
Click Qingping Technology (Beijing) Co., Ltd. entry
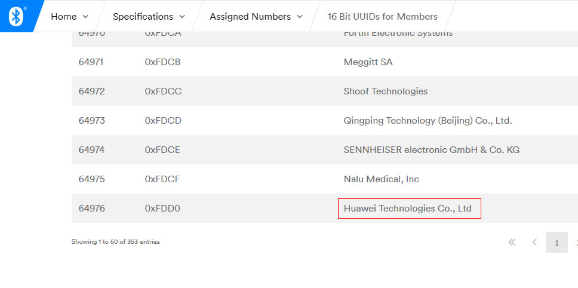click(428, 121)
